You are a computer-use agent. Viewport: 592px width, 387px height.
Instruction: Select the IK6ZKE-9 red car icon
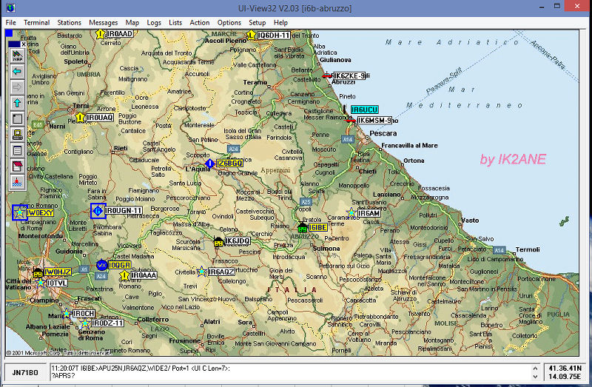(x=326, y=76)
